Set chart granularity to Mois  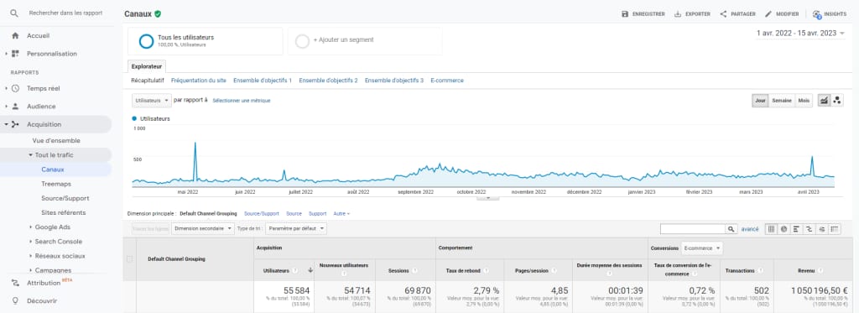(804, 101)
